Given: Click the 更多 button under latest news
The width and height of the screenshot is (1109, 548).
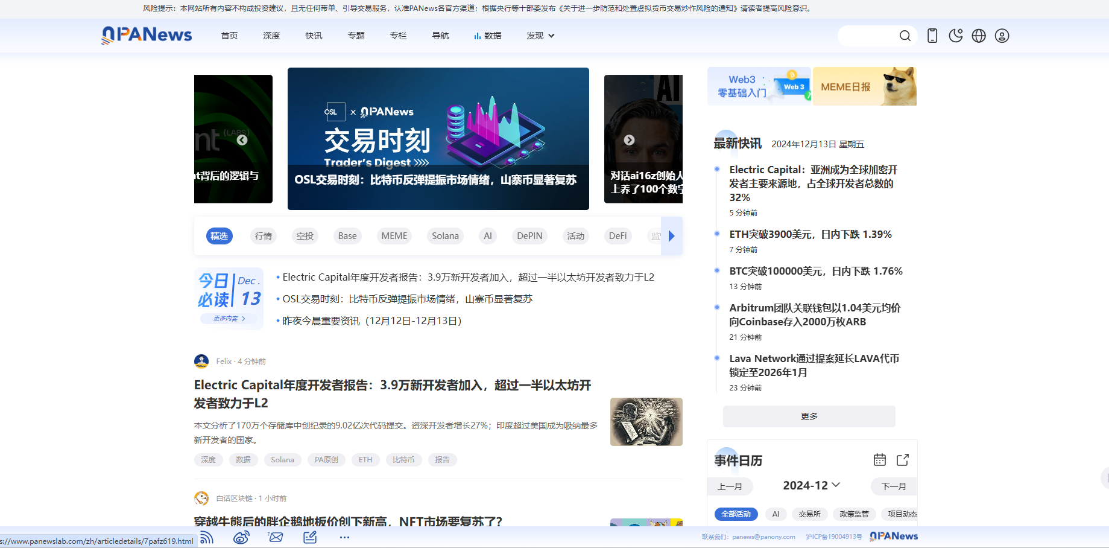Looking at the screenshot, I should 809,416.
